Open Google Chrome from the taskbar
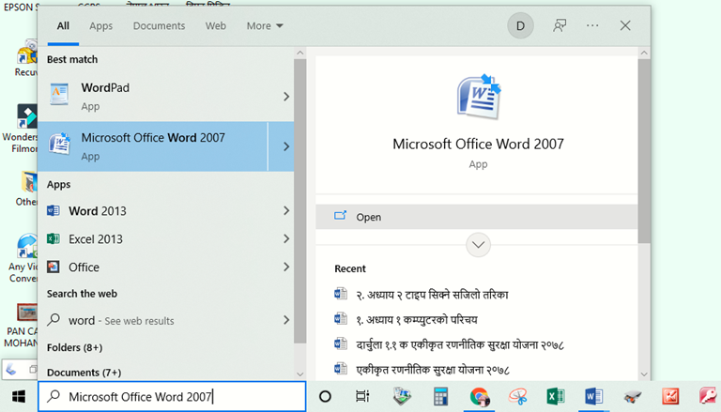The width and height of the screenshot is (721, 412). (479, 396)
